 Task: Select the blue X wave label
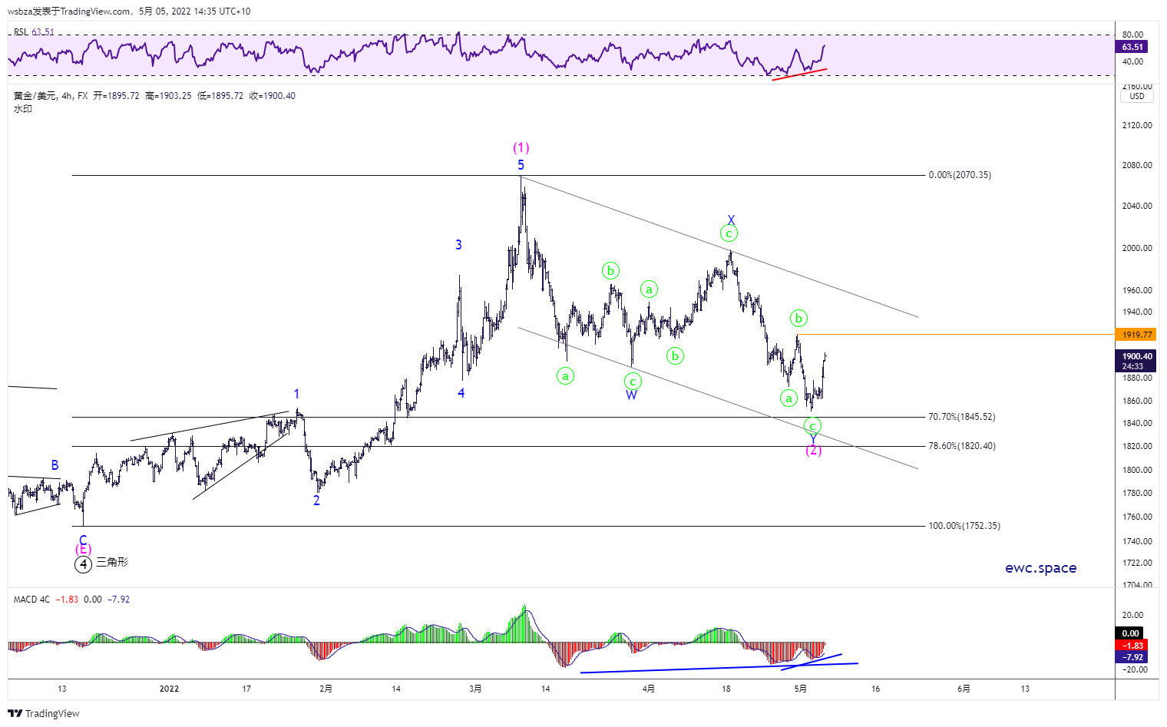coord(731,221)
